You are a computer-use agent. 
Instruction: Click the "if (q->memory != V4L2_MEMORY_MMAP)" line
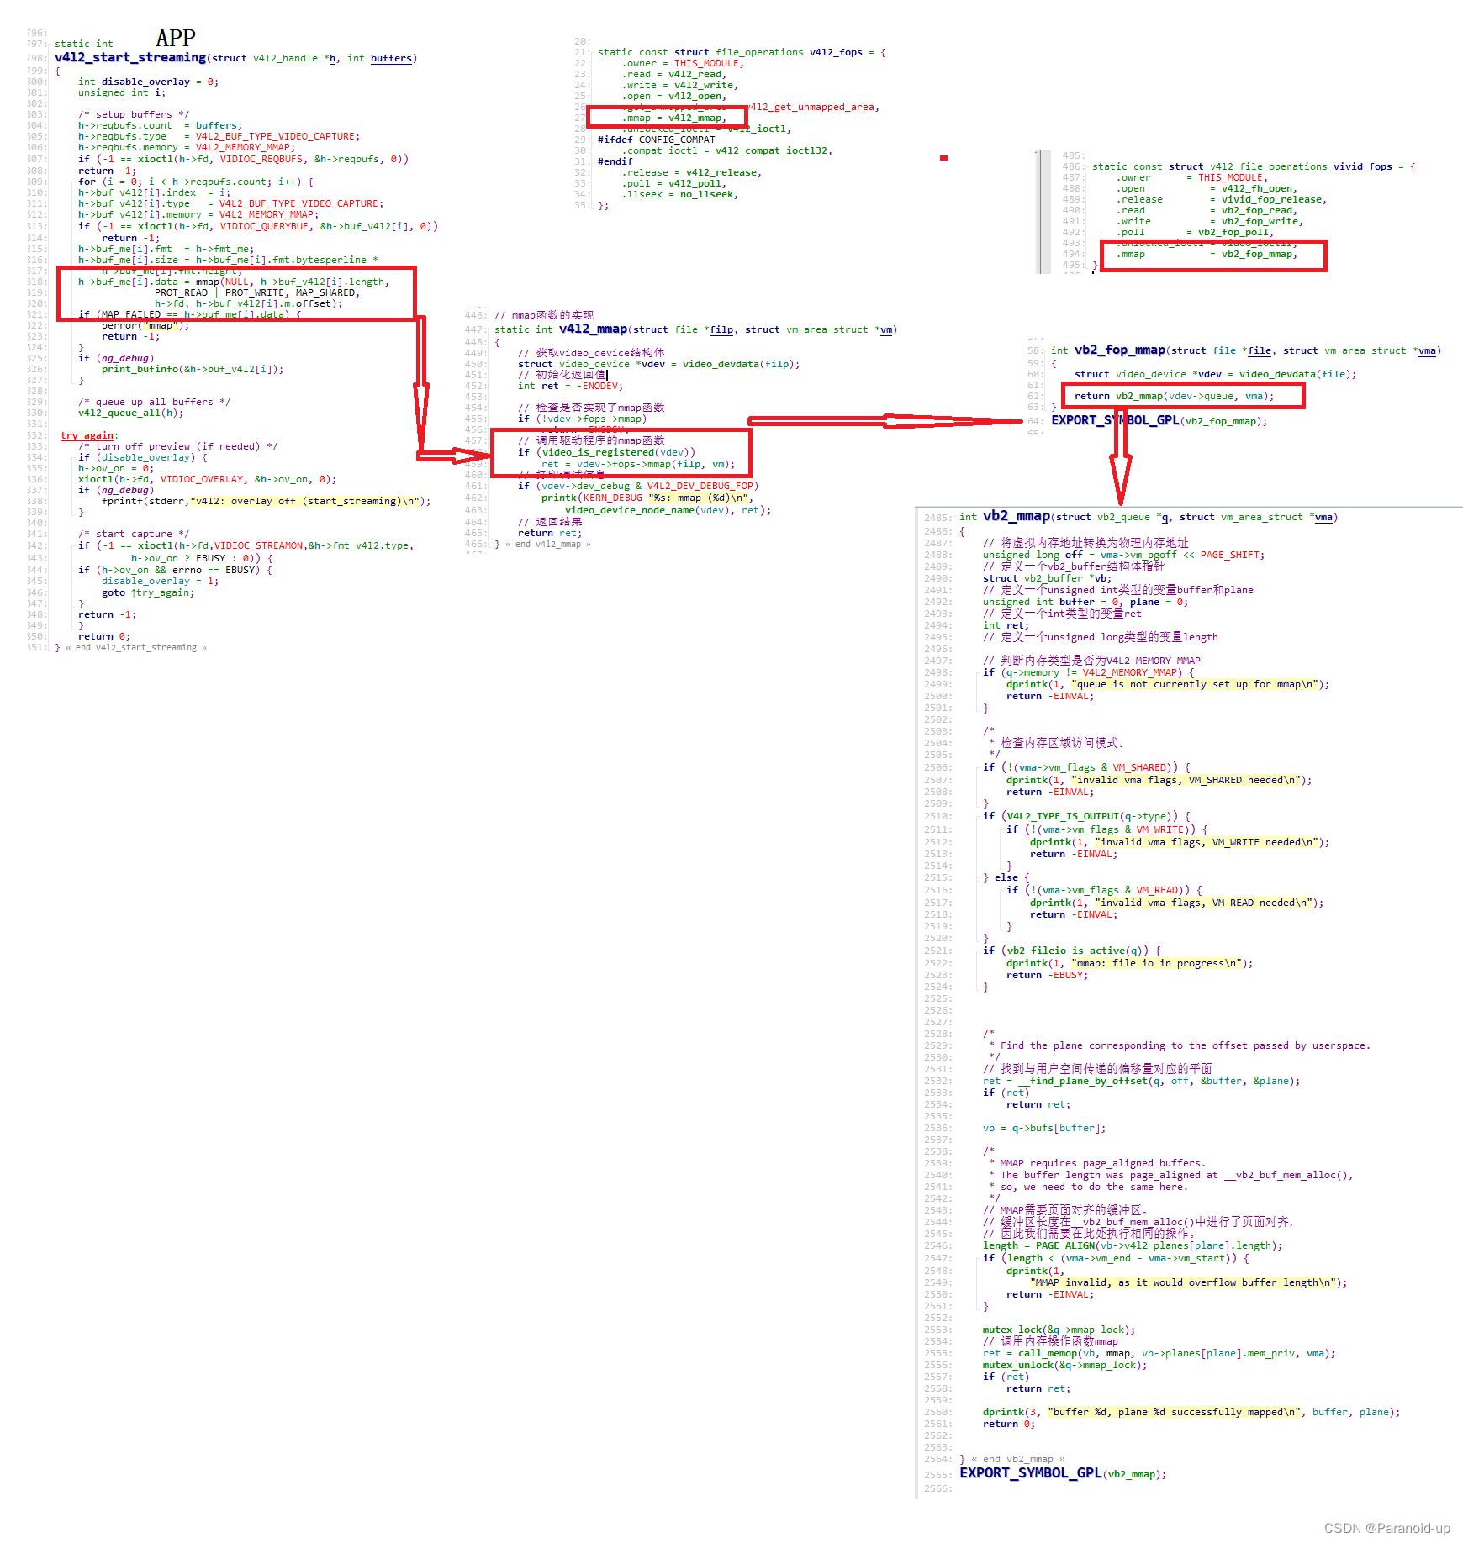[1088, 672]
